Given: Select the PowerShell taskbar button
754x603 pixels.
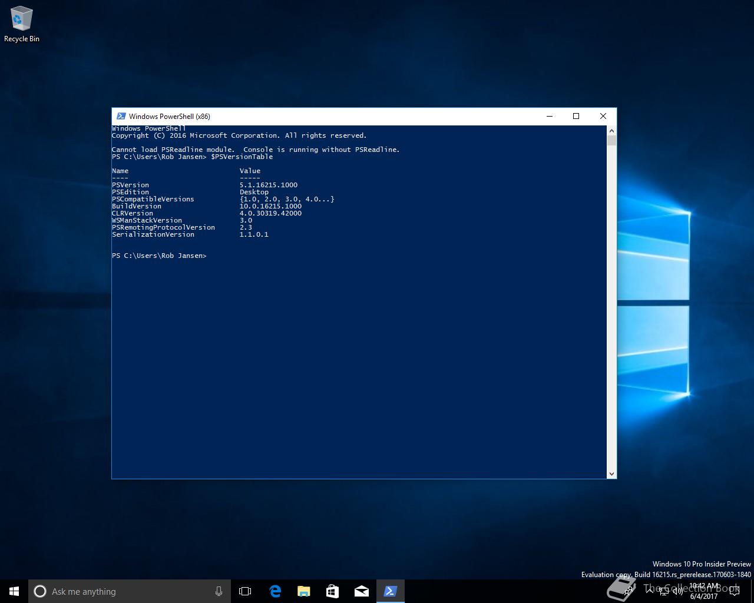Looking at the screenshot, I should click(390, 591).
